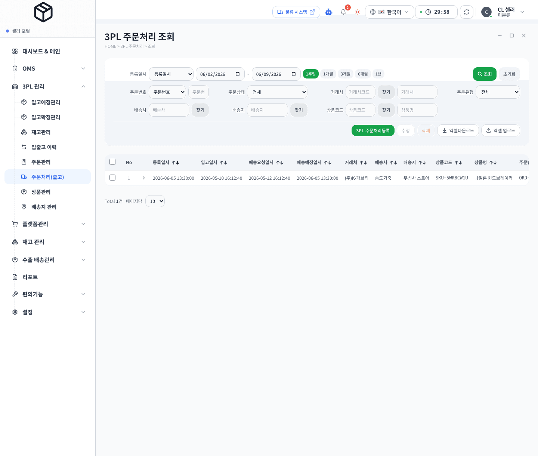
Task: Click the 주문번호 text input field
Action: (198, 92)
